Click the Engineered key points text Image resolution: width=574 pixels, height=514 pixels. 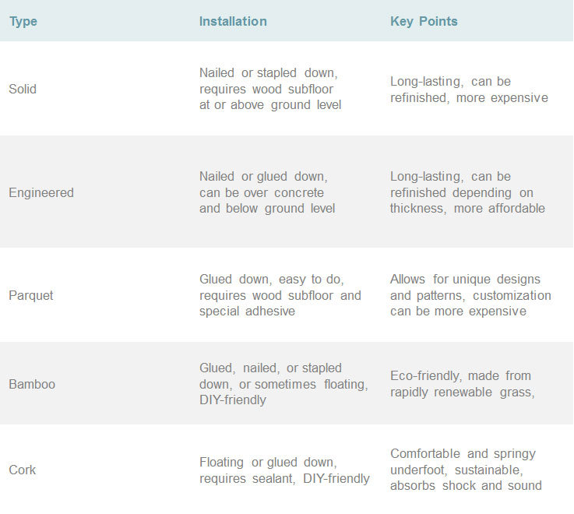pyautogui.click(x=467, y=192)
